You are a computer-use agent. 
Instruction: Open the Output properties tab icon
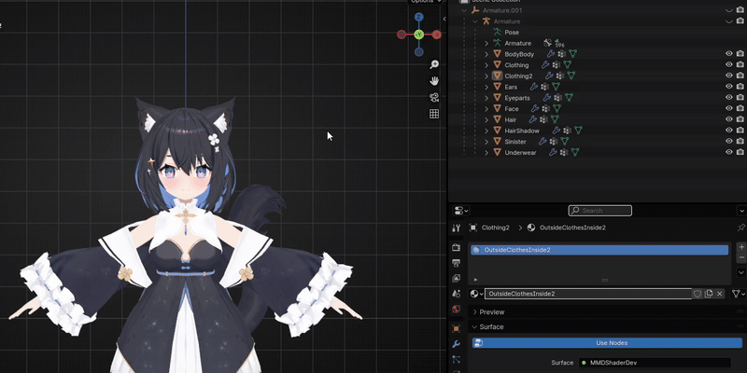coord(456,263)
